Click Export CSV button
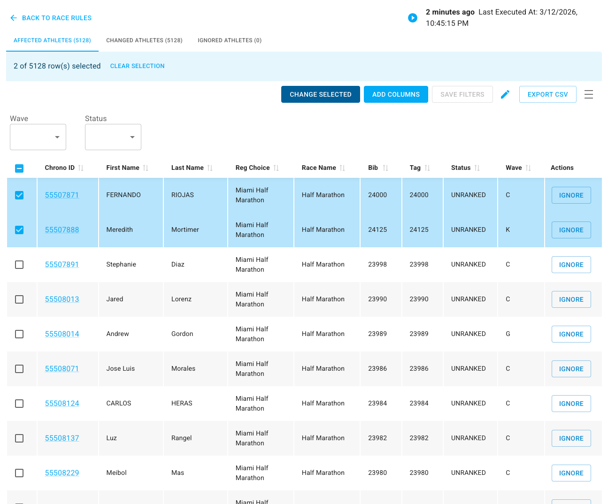The height and width of the screenshot is (504, 608). pyautogui.click(x=547, y=94)
